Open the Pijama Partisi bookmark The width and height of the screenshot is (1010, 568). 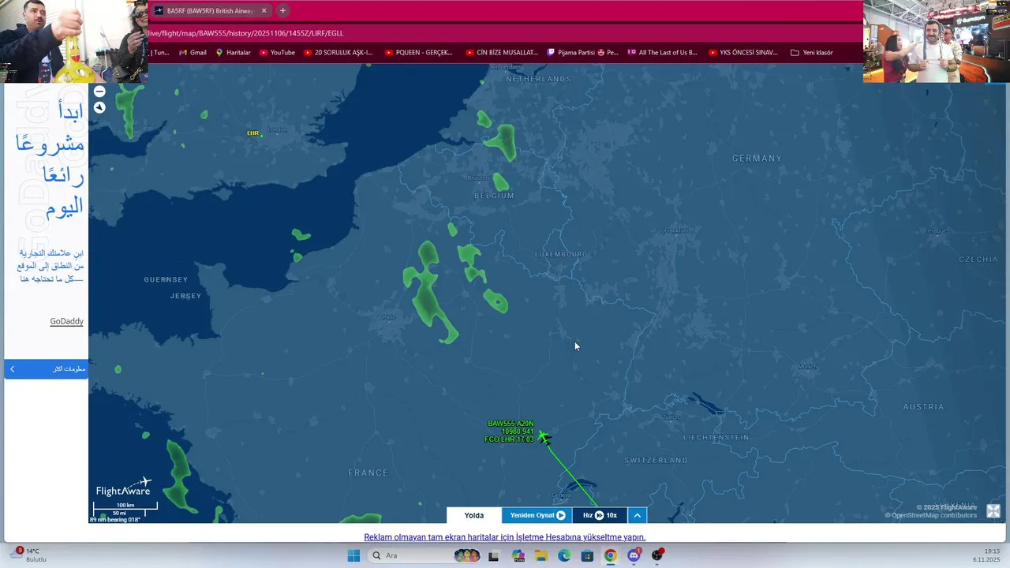[x=582, y=53]
